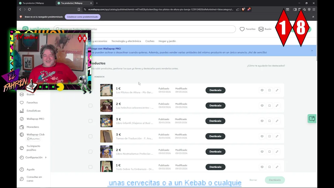Reserve Temas de Traducción bookmark icon
334x188 pixels.
(x=270, y=136)
